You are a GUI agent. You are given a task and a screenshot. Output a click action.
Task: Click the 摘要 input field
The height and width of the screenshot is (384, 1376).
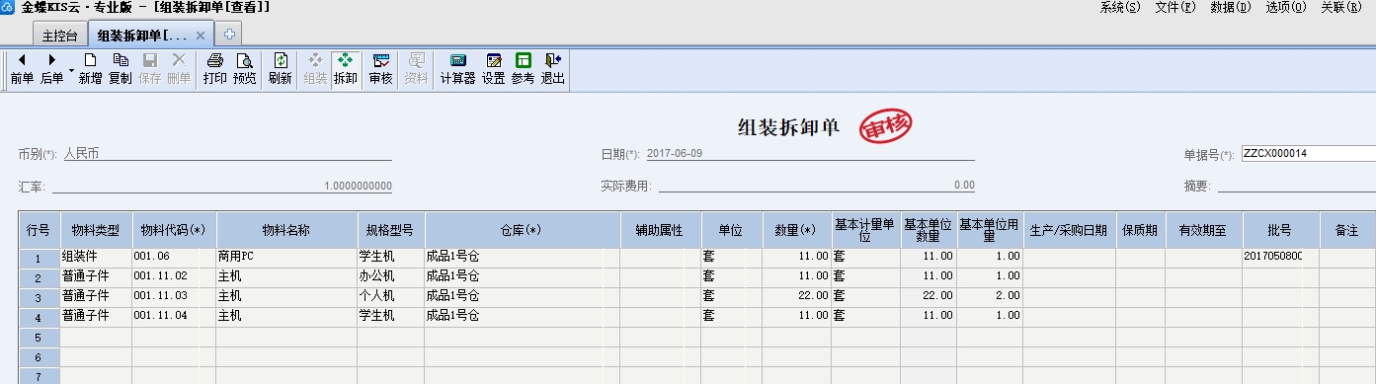(x=1296, y=186)
